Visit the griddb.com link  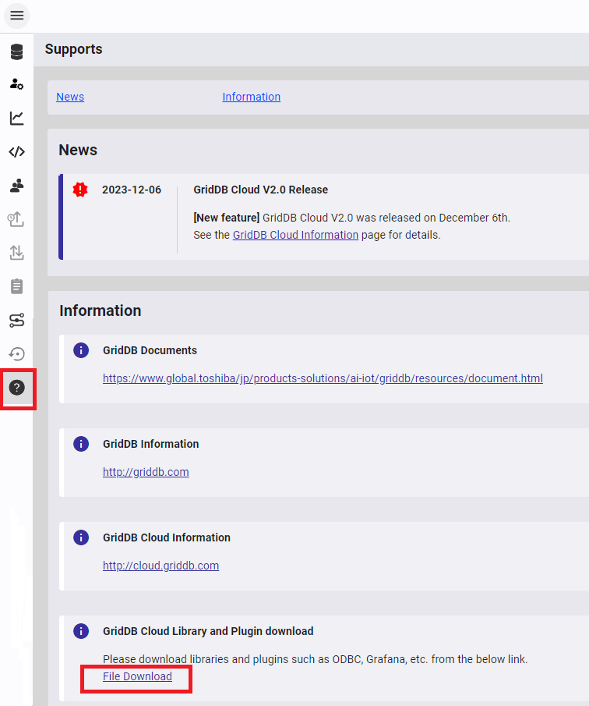(146, 472)
